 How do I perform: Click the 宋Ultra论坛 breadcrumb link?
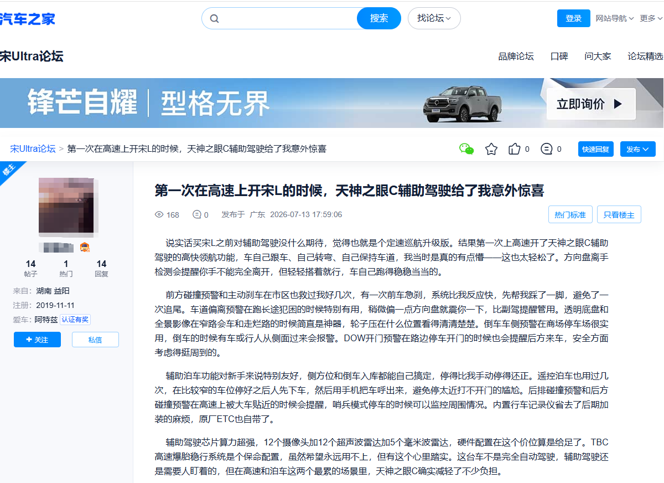(x=33, y=149)
